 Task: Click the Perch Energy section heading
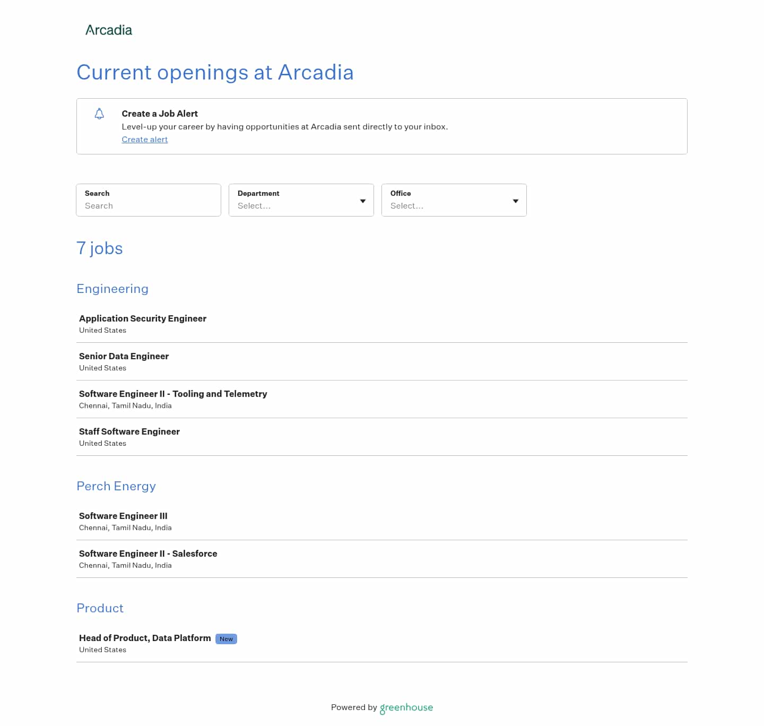click(116, 486)
